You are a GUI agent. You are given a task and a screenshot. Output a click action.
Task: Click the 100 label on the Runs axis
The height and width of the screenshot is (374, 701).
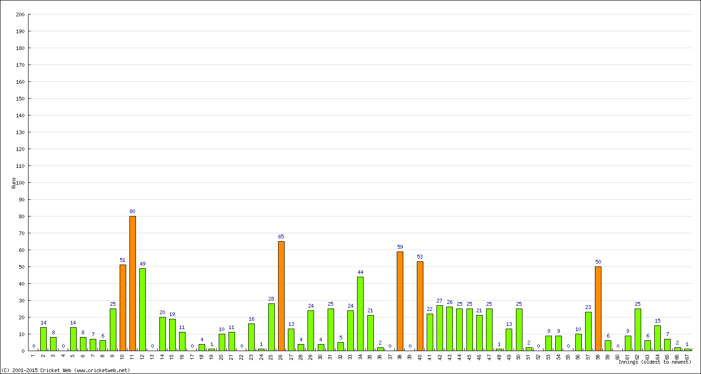tap(20, 183)
